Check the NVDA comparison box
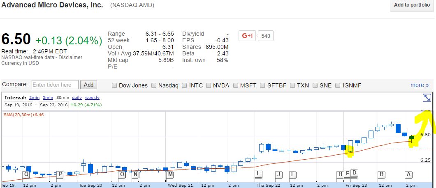This screenshot has width=436, height=188. click(209, 85)
